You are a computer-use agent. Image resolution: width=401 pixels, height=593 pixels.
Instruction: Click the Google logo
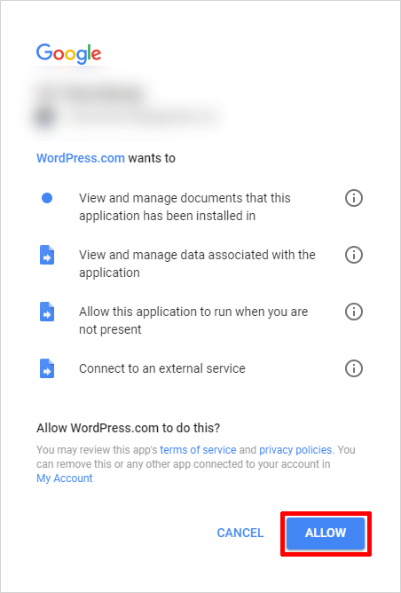pyautogui.click(x=68, y=53)
